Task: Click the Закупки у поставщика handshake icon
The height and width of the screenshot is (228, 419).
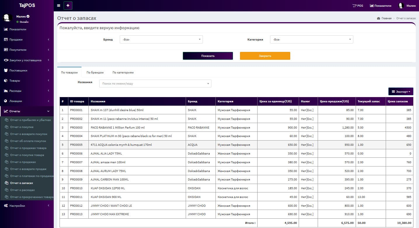Action: tap(6, 60)
